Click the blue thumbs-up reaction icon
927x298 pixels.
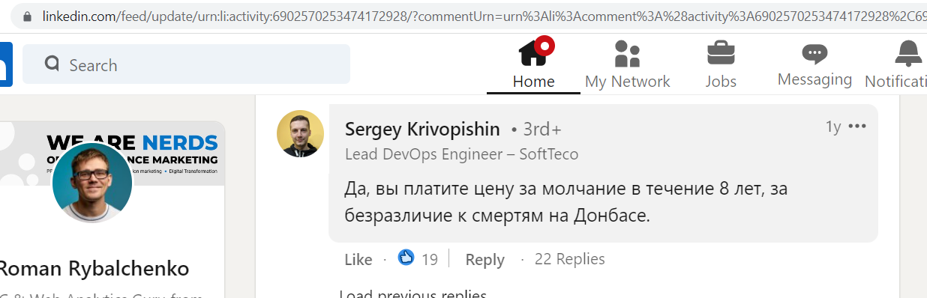pos(406,258)
